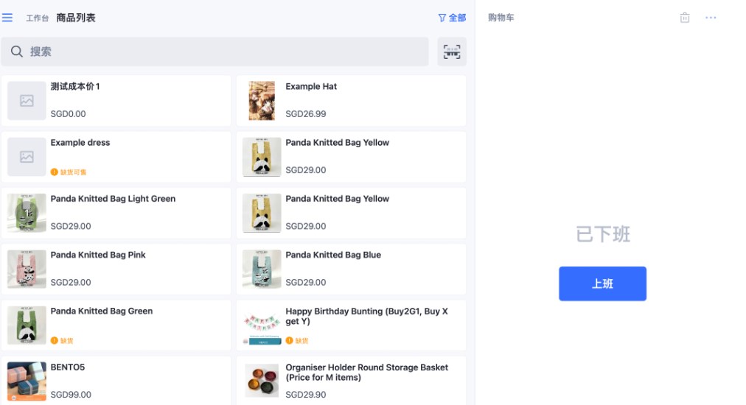Viewport: 746px width, 405px height.
Task: Choose the BENTO5 product thumbnail
Action: [x=27, y=381]
